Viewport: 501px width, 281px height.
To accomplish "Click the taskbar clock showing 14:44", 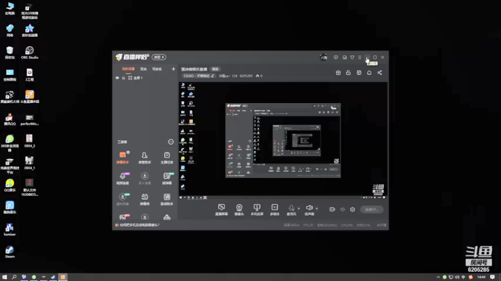I will coord(481,277).
